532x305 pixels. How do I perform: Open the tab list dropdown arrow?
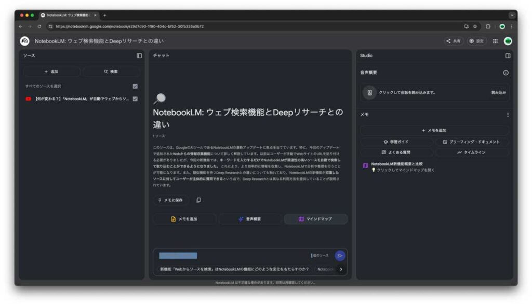point(512,15)
